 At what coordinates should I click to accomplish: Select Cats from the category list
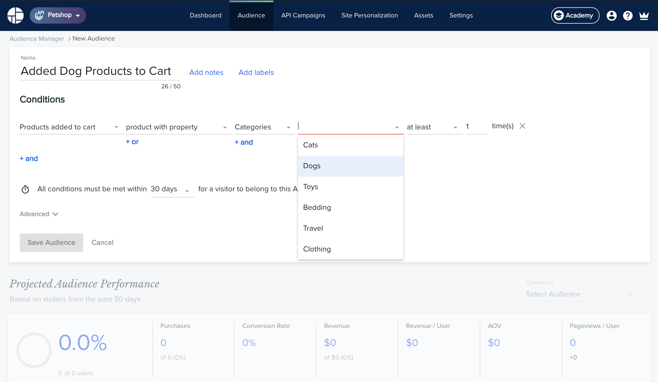(x=351, y=145)
